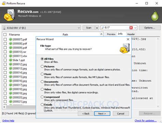Screen dimensions: 162x123
Task: Check the box for [000008].pdf
Action: [5, 44]
